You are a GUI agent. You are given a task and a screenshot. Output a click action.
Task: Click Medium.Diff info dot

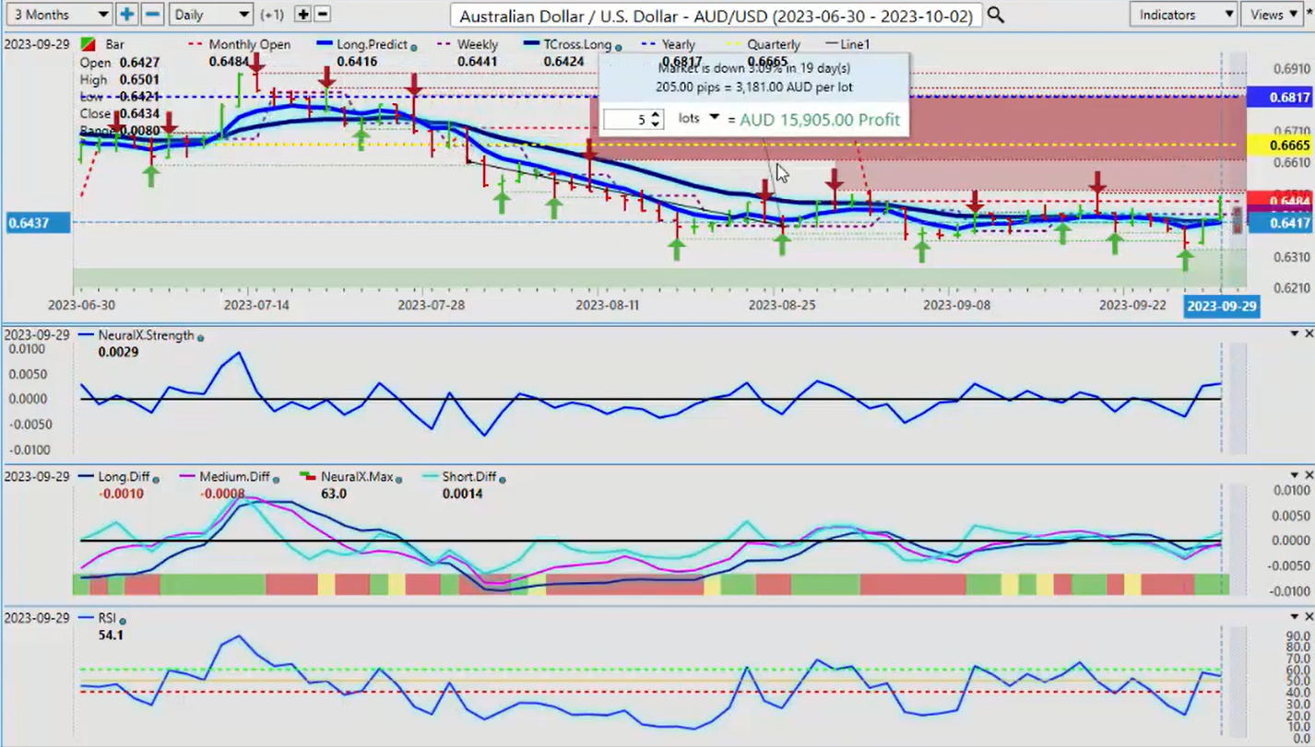pyautogui.click(x=276, y=479)
